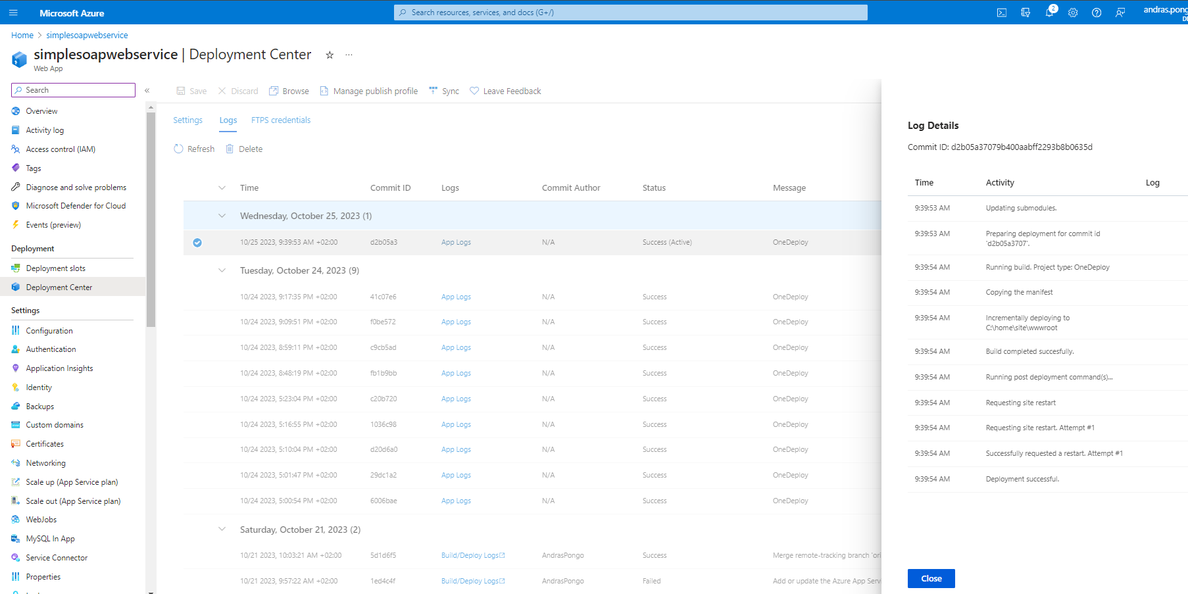1188x594 pixels.
Task: Click the Activity log icon
Action: tap(16, 130)
